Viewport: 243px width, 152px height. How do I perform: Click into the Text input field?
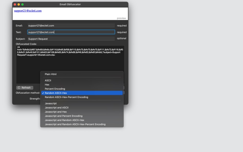point(71,32)
